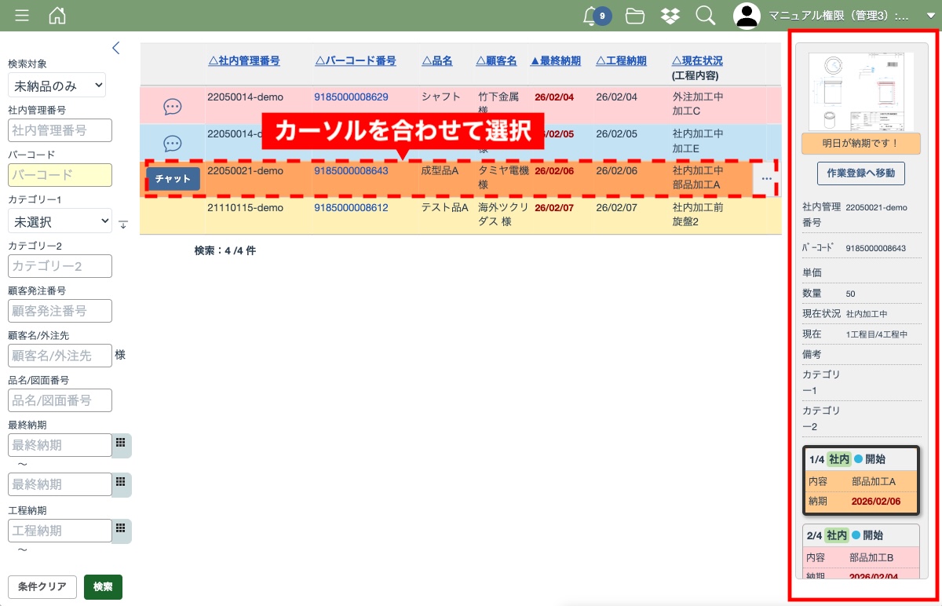
Task: Click the 条件クリア button
Action: (x=42, y=586)
